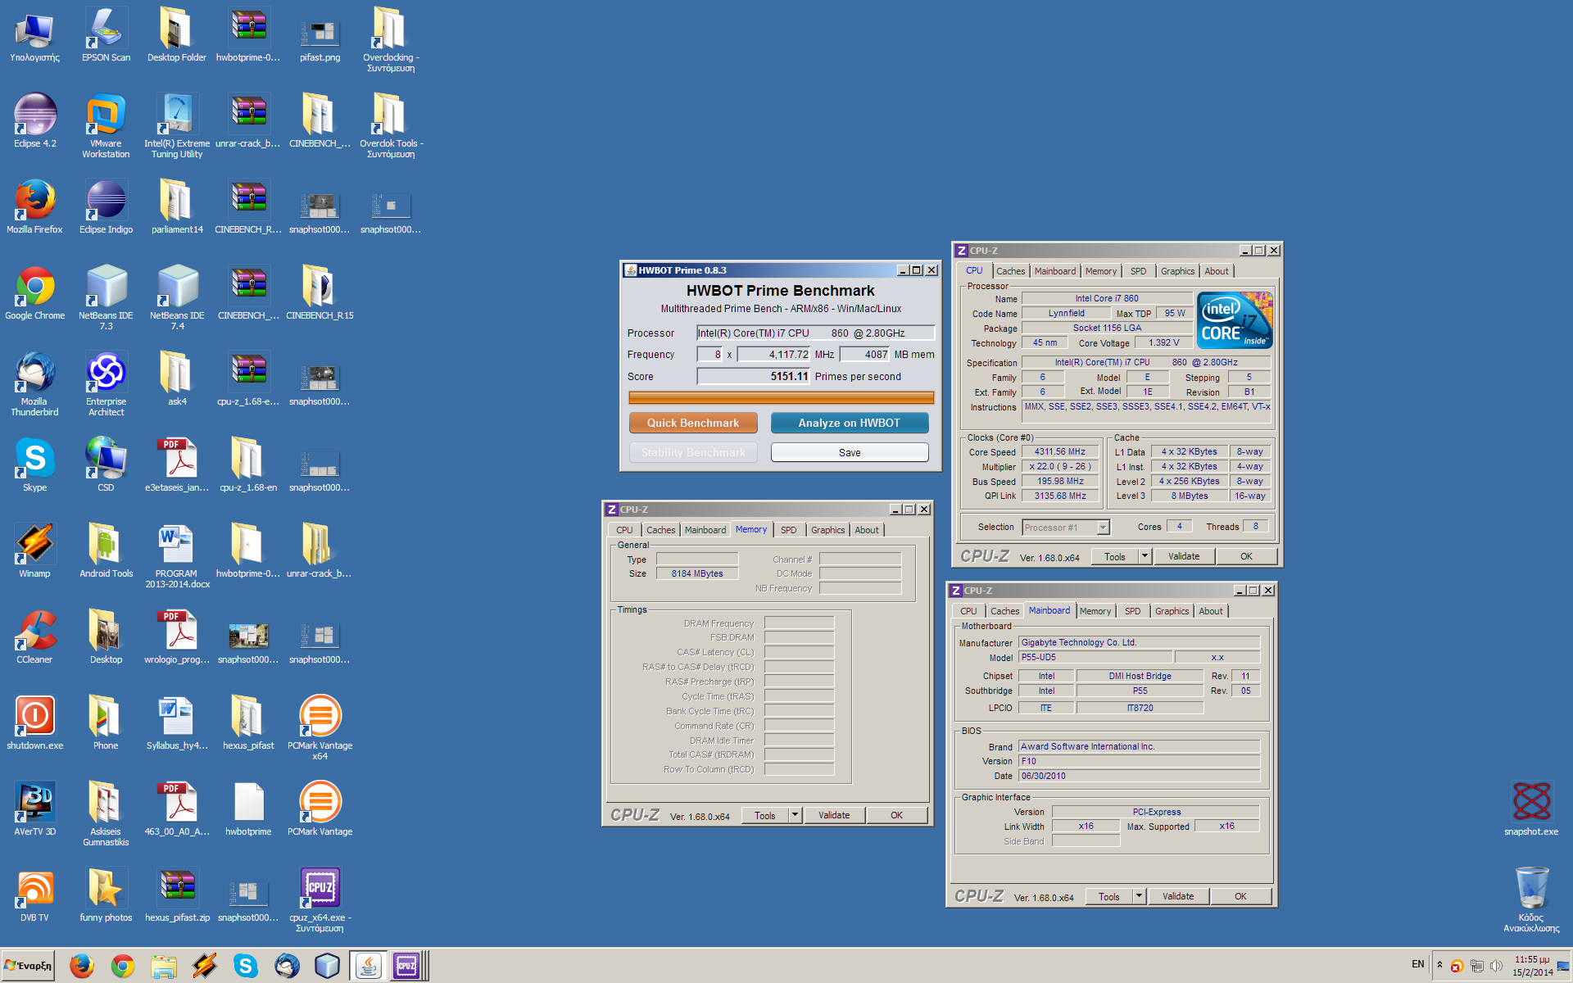Click Quick Benchmark in HWBOT Prime
The image size is (1573, 983).
[x=693, y=423]
